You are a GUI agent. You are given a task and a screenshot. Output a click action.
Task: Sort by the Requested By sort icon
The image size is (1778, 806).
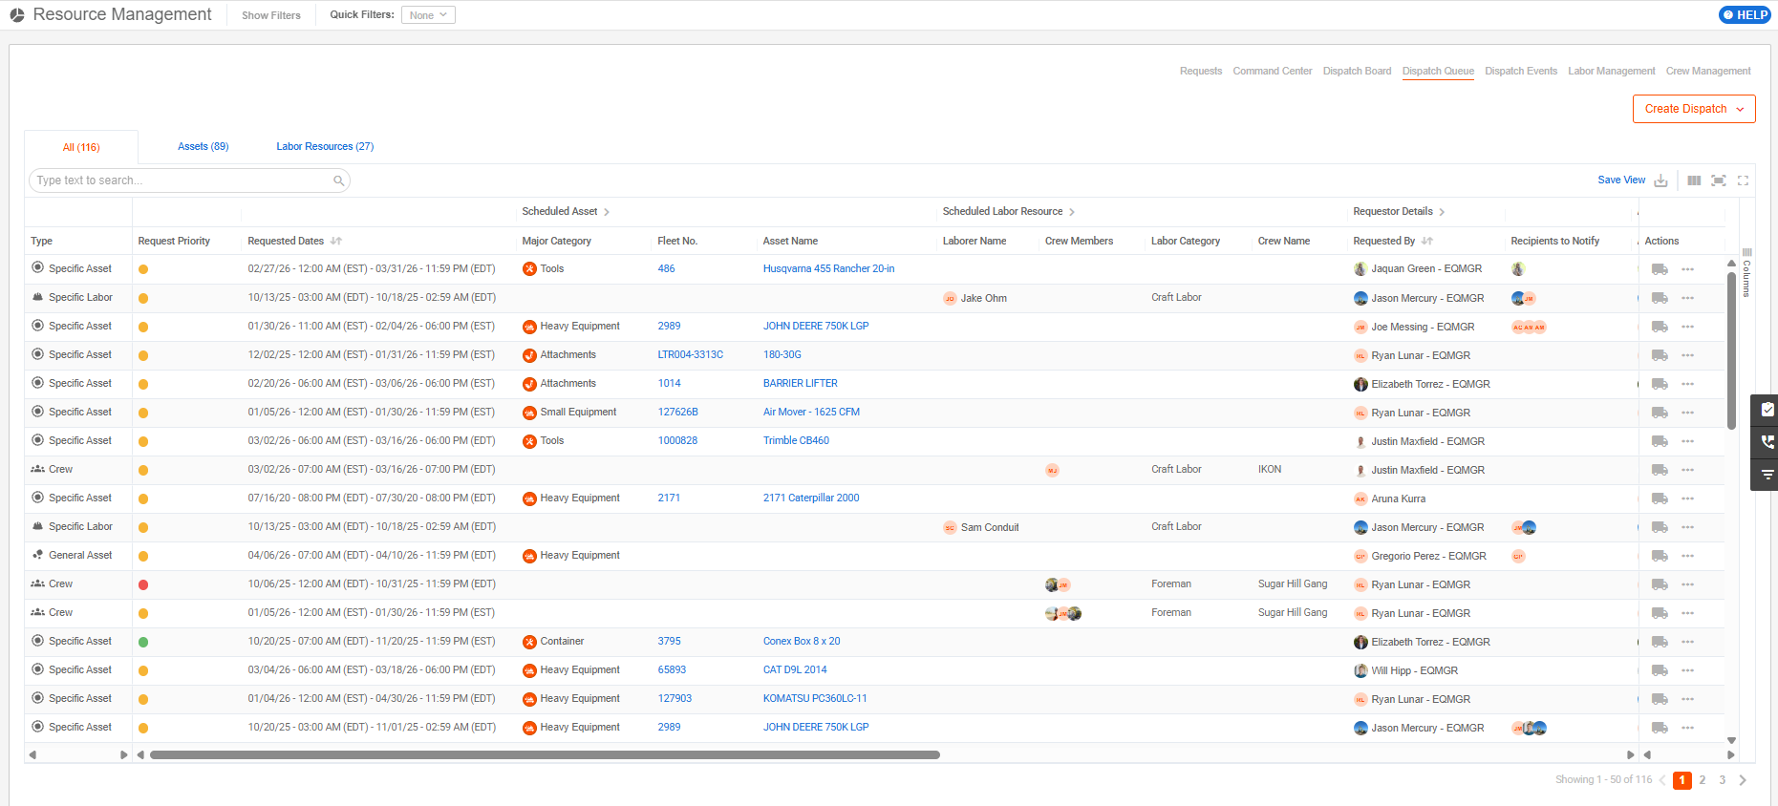click(x=1427, y=242)
